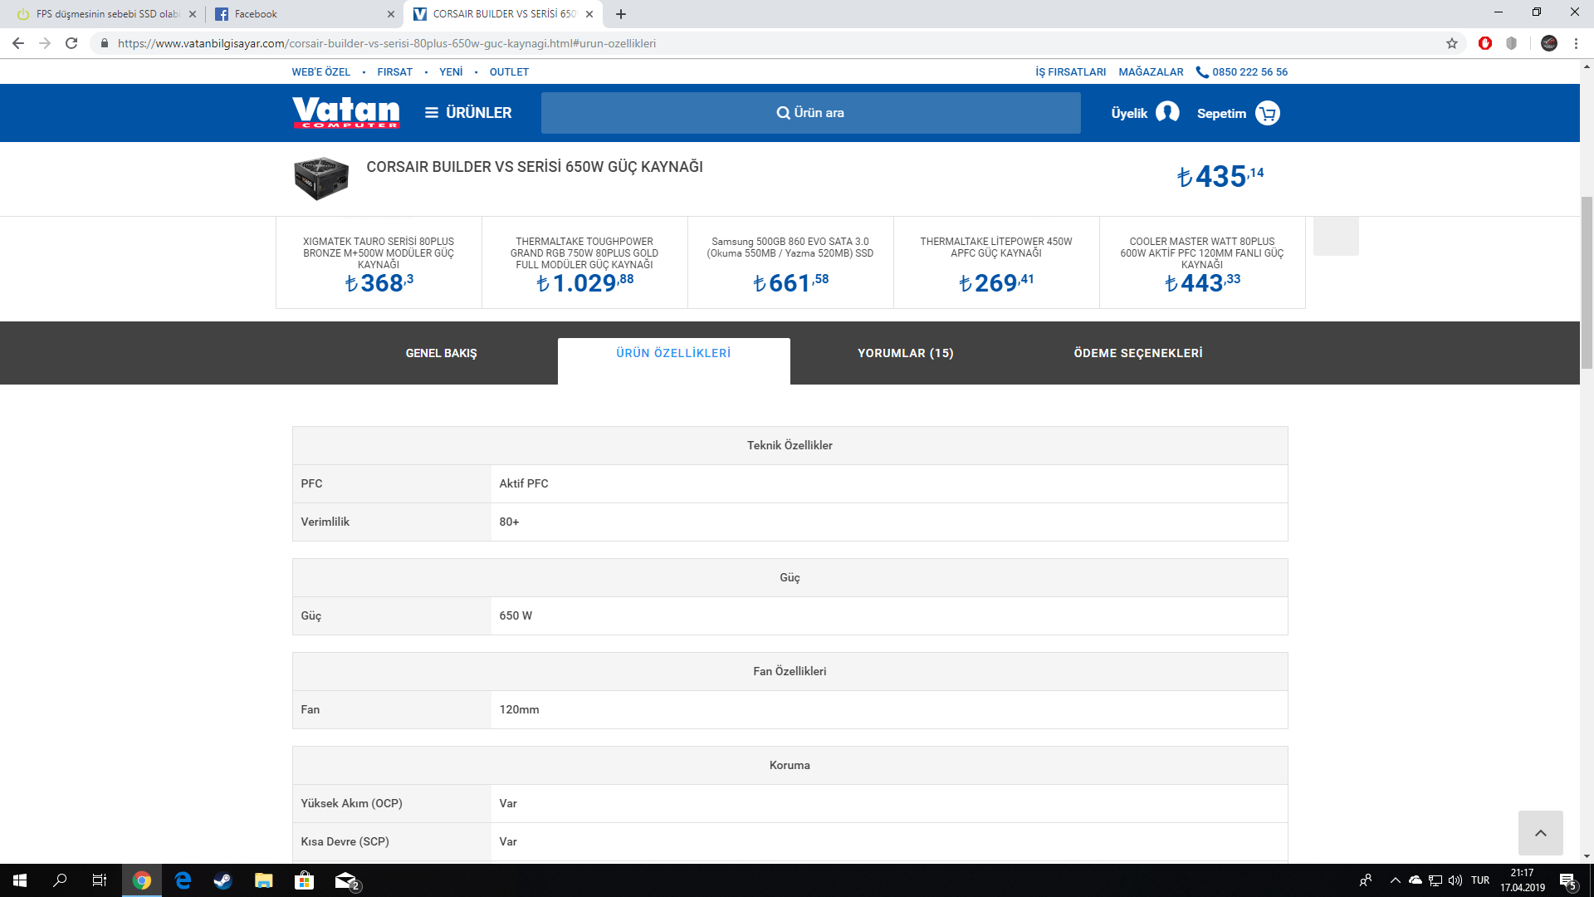Click the red Opera-style extension icon

point(1485,43)
